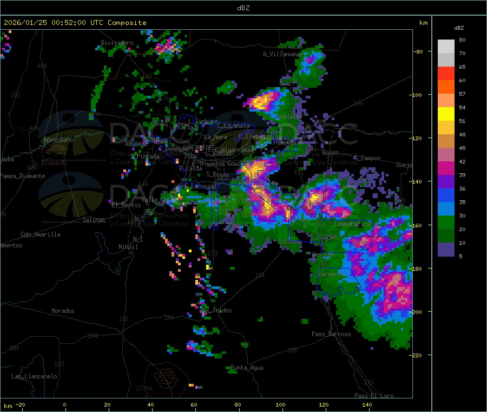Click the 'dBZ' title in top bar
Image resolution: width=487 pixels, height=412 pixels.
click(x=243, y=8)
